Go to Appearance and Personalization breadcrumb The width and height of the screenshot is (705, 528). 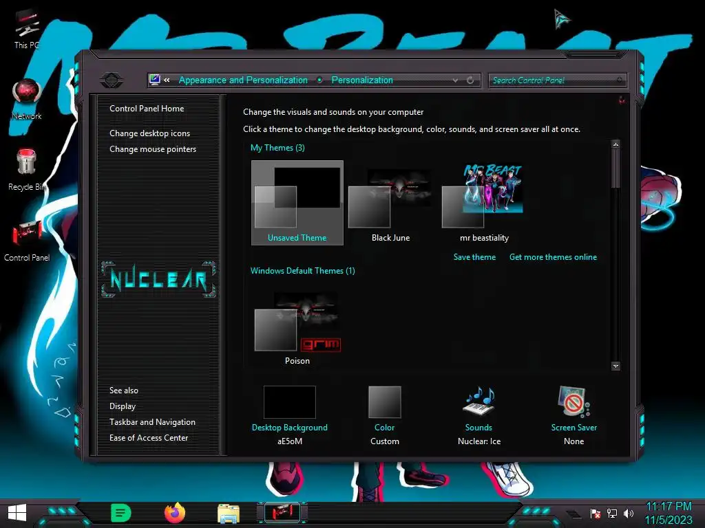243,80
